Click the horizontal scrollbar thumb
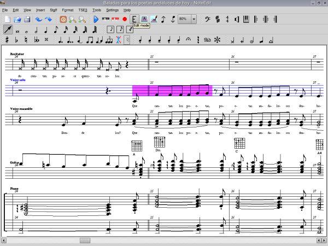The height and width of the screenshot is (246, 328). [x=85, y=241]
